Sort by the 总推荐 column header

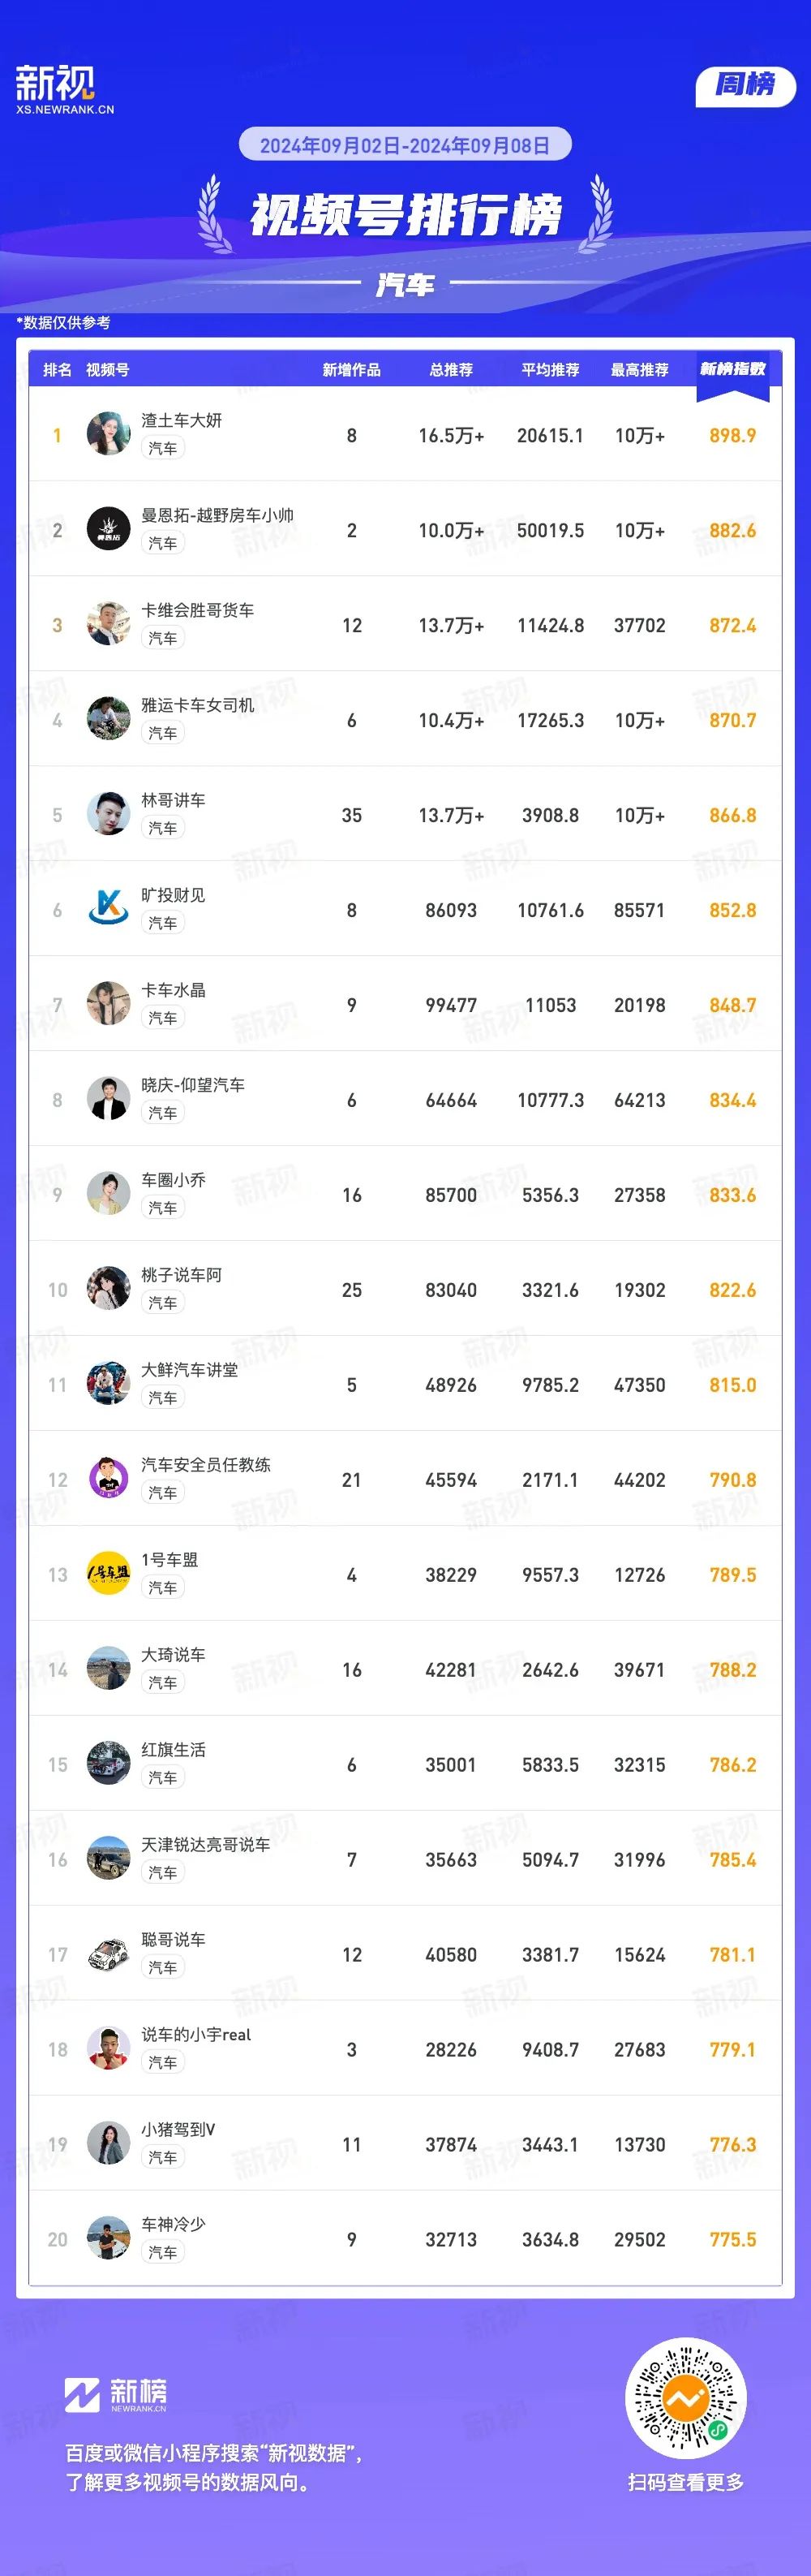tap(452, 370)
